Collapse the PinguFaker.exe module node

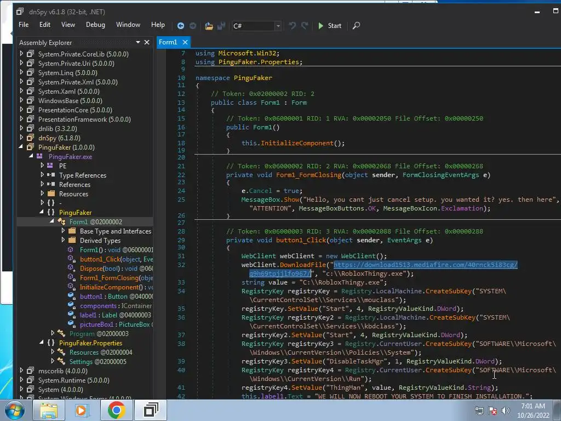pos(31,156)
